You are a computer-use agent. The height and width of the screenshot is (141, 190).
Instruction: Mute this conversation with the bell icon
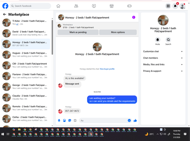click(x=158, y=40)
